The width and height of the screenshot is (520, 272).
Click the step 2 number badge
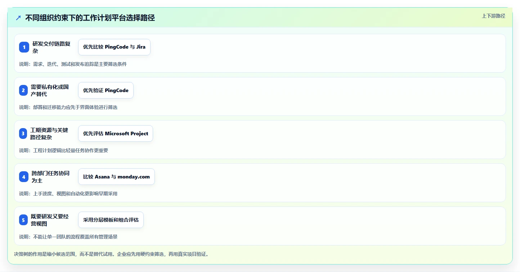click(23, 90)
